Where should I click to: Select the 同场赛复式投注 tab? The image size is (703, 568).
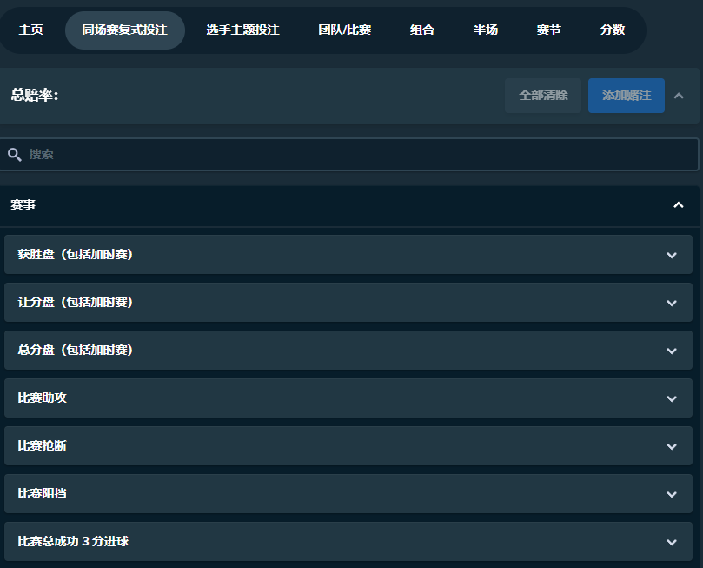coord(124,30)
